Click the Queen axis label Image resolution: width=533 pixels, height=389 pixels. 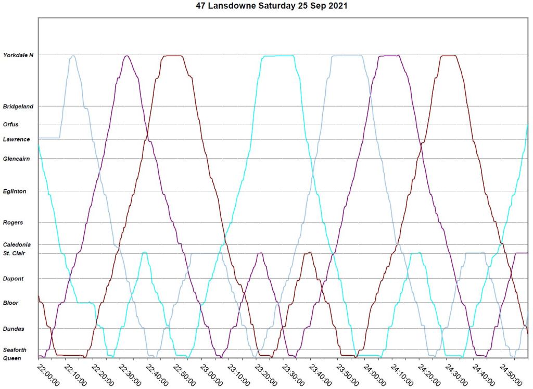(x=11, y=358)
